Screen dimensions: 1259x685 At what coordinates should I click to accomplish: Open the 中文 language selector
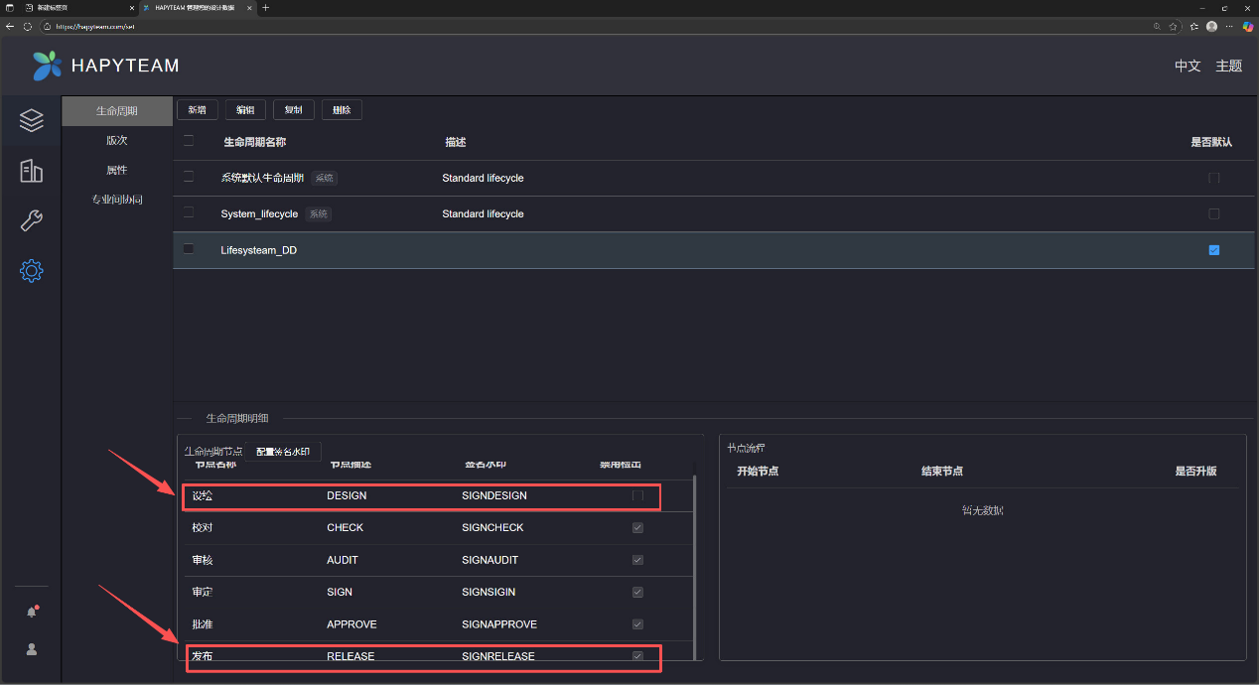click(1188, 66)
